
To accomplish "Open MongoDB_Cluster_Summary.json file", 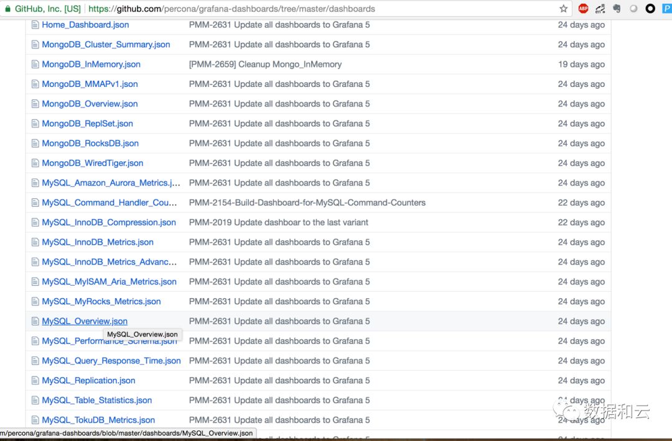I will point(106,45).
